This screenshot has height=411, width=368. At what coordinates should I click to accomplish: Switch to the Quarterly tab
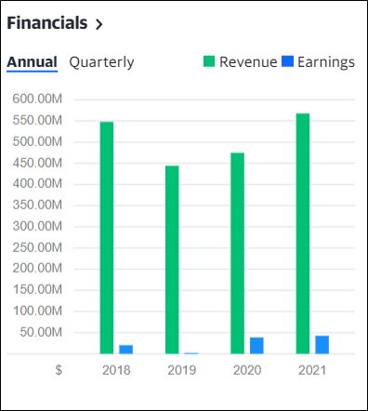[x=101, y=62]
